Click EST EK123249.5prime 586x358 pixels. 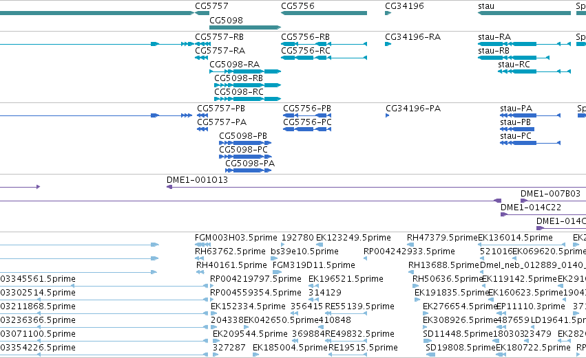[353, 238]
